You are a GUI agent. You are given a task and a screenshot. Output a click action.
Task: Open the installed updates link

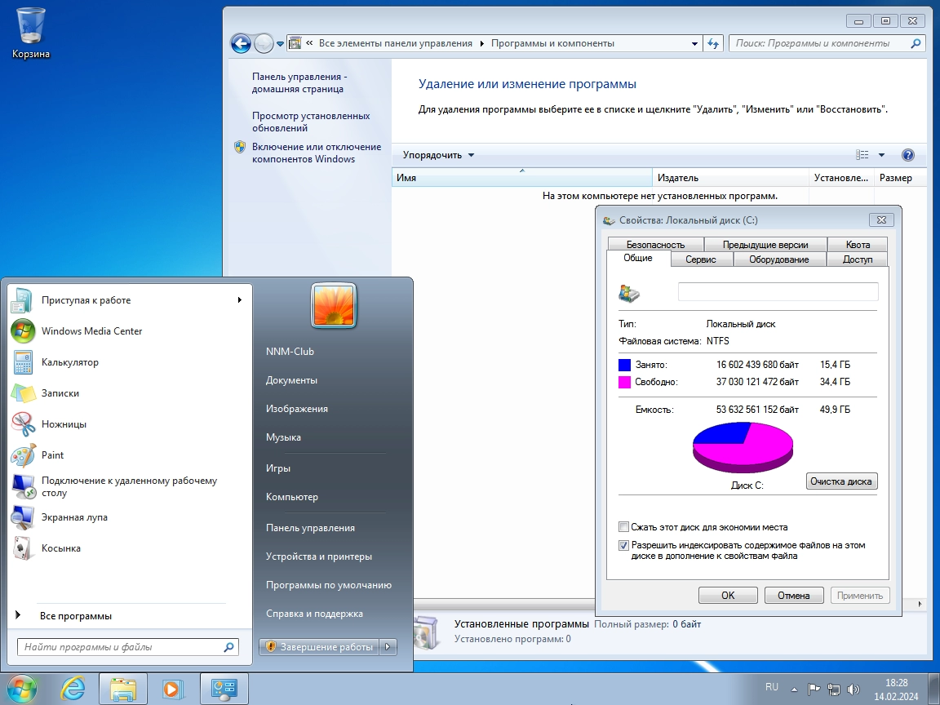pyautogui.click(x=310, y=122)
